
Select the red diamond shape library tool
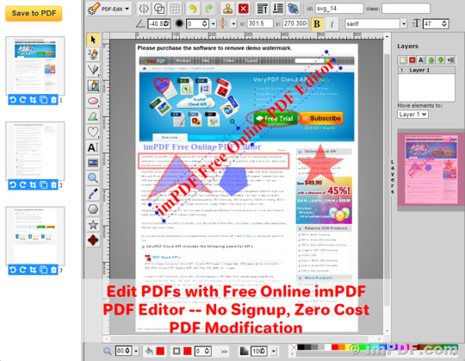coord(93,240)
